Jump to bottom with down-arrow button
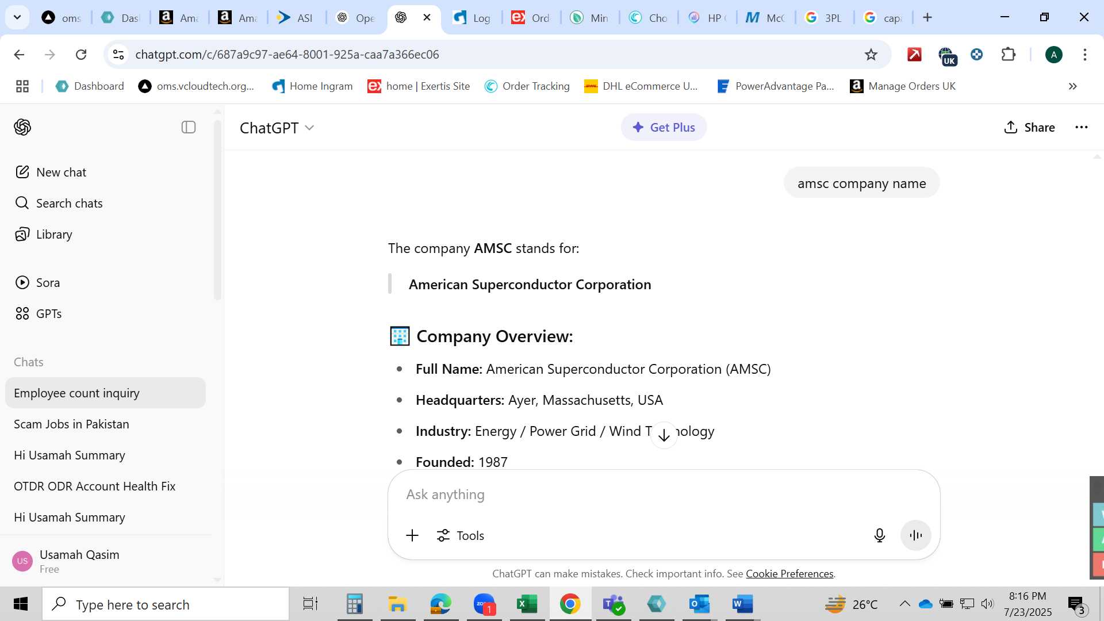The width and height of the screenshot is (1104, 621). [664, 435]
